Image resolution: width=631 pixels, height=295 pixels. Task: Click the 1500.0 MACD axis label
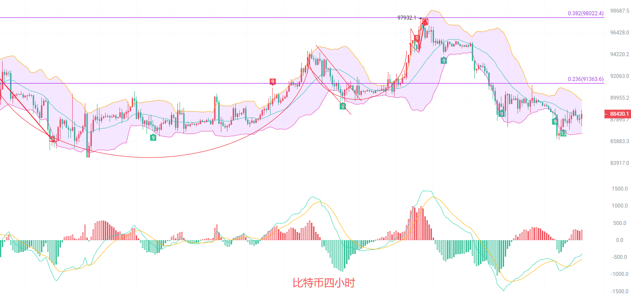(x=620, y=189)
